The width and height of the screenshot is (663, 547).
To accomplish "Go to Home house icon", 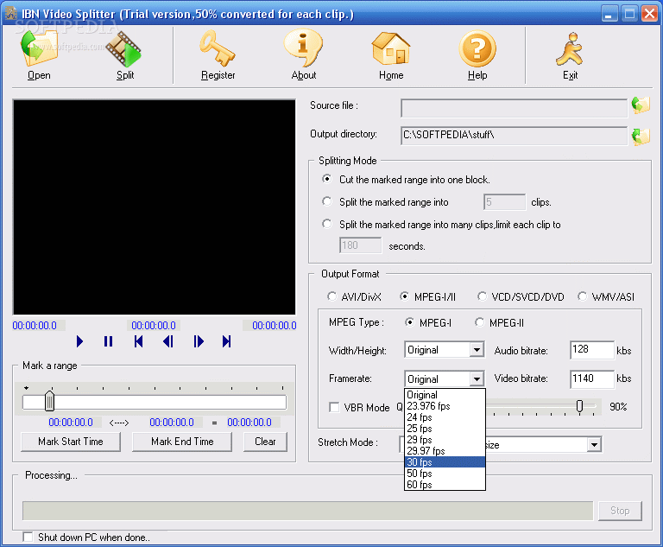I will tap(391, 48).
